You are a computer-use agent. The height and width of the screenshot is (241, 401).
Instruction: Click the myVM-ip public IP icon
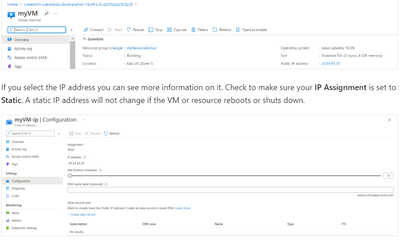[9, 122]
